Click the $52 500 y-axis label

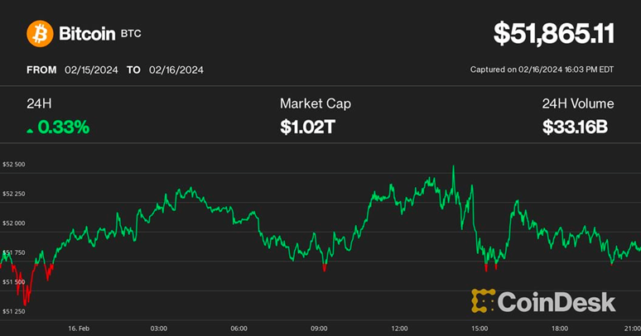click(x=14, y=165)
